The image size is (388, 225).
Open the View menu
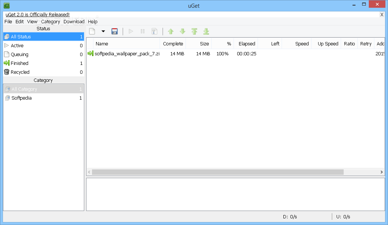pos(32,21)
